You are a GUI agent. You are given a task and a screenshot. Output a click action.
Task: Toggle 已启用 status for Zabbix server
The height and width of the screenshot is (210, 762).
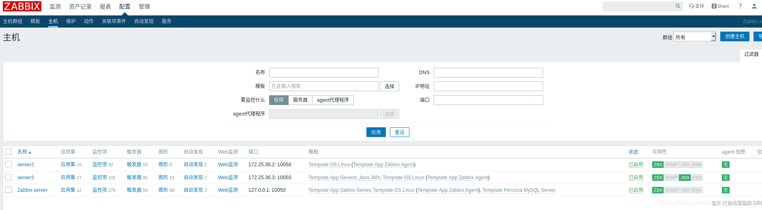tap(636, 190)
